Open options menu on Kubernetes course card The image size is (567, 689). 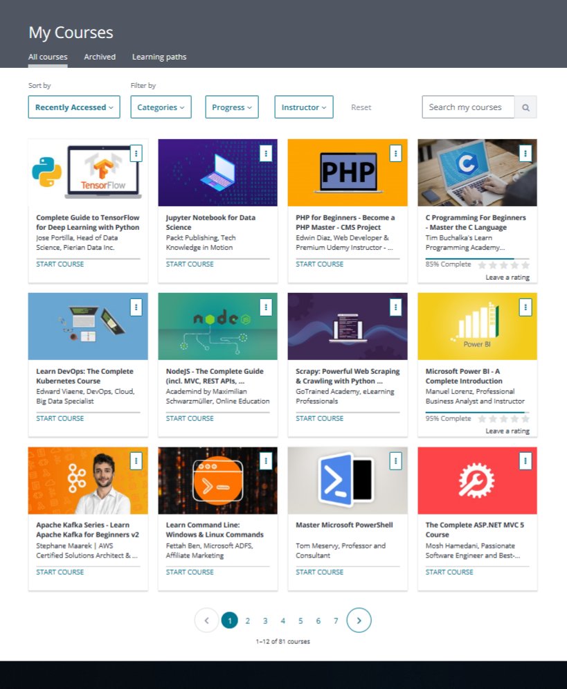136,307
